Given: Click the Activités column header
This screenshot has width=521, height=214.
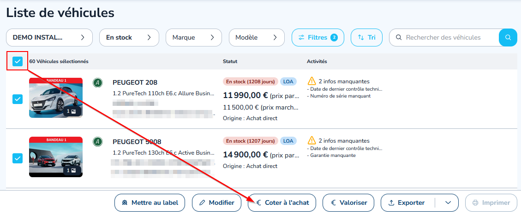Looking at the screenshot, I should pos(317,61).
